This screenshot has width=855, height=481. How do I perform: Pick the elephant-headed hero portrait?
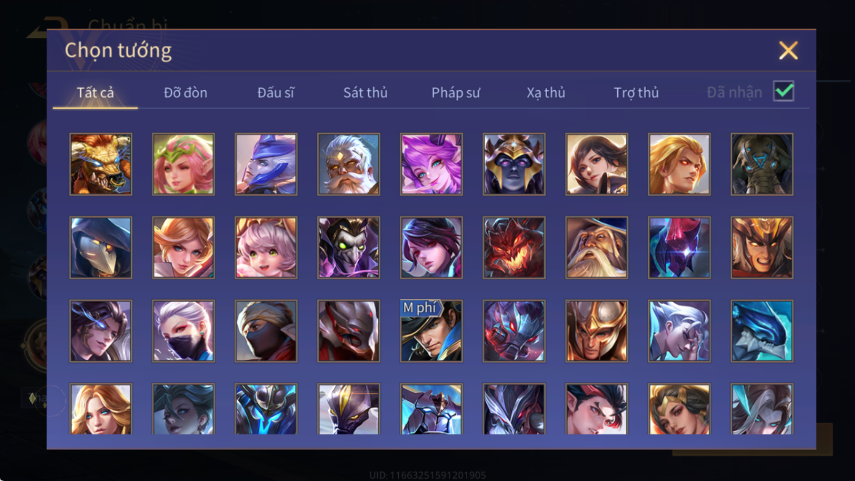(762, 164)
